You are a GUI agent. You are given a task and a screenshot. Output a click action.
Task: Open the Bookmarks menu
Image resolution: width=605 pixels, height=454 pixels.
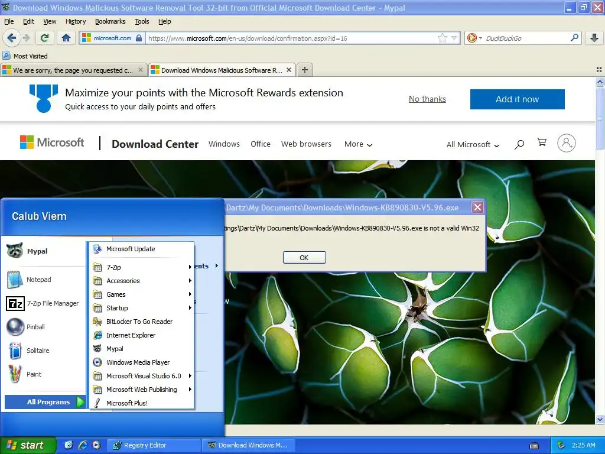(x=110, y=21)
